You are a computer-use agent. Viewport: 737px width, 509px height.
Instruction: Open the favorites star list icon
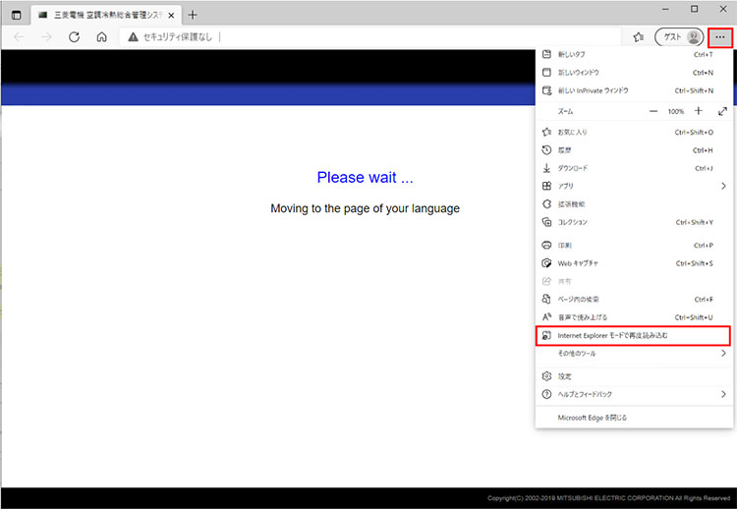pos(639,37)
